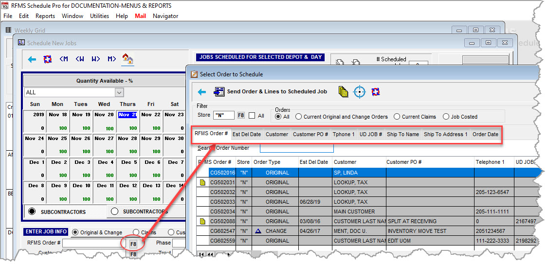Click refresh icon in Select Order window
Viewport: 548px width, 264px height.
click(376, 92)
